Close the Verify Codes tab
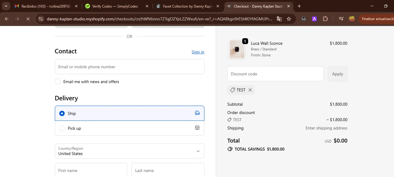The image size is (394, 177). pos(147,6)
